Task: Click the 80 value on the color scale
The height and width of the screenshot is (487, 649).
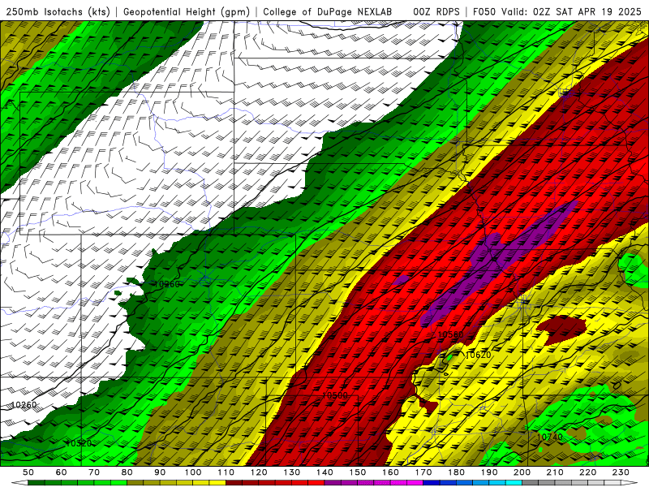Action: (x=127, y=472)
